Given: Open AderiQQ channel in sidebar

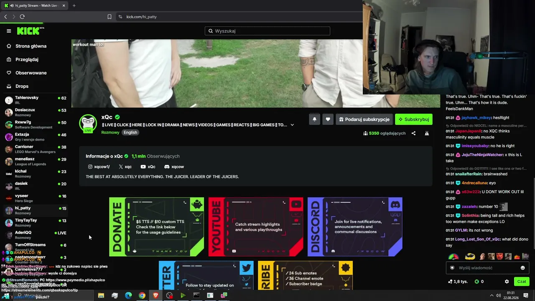Looking at the screenshot, I should [36, 235].
